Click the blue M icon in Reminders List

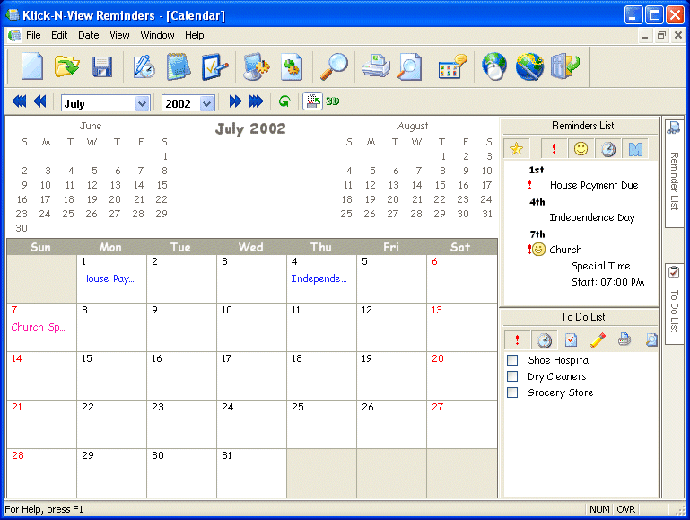tap(635, 150)
